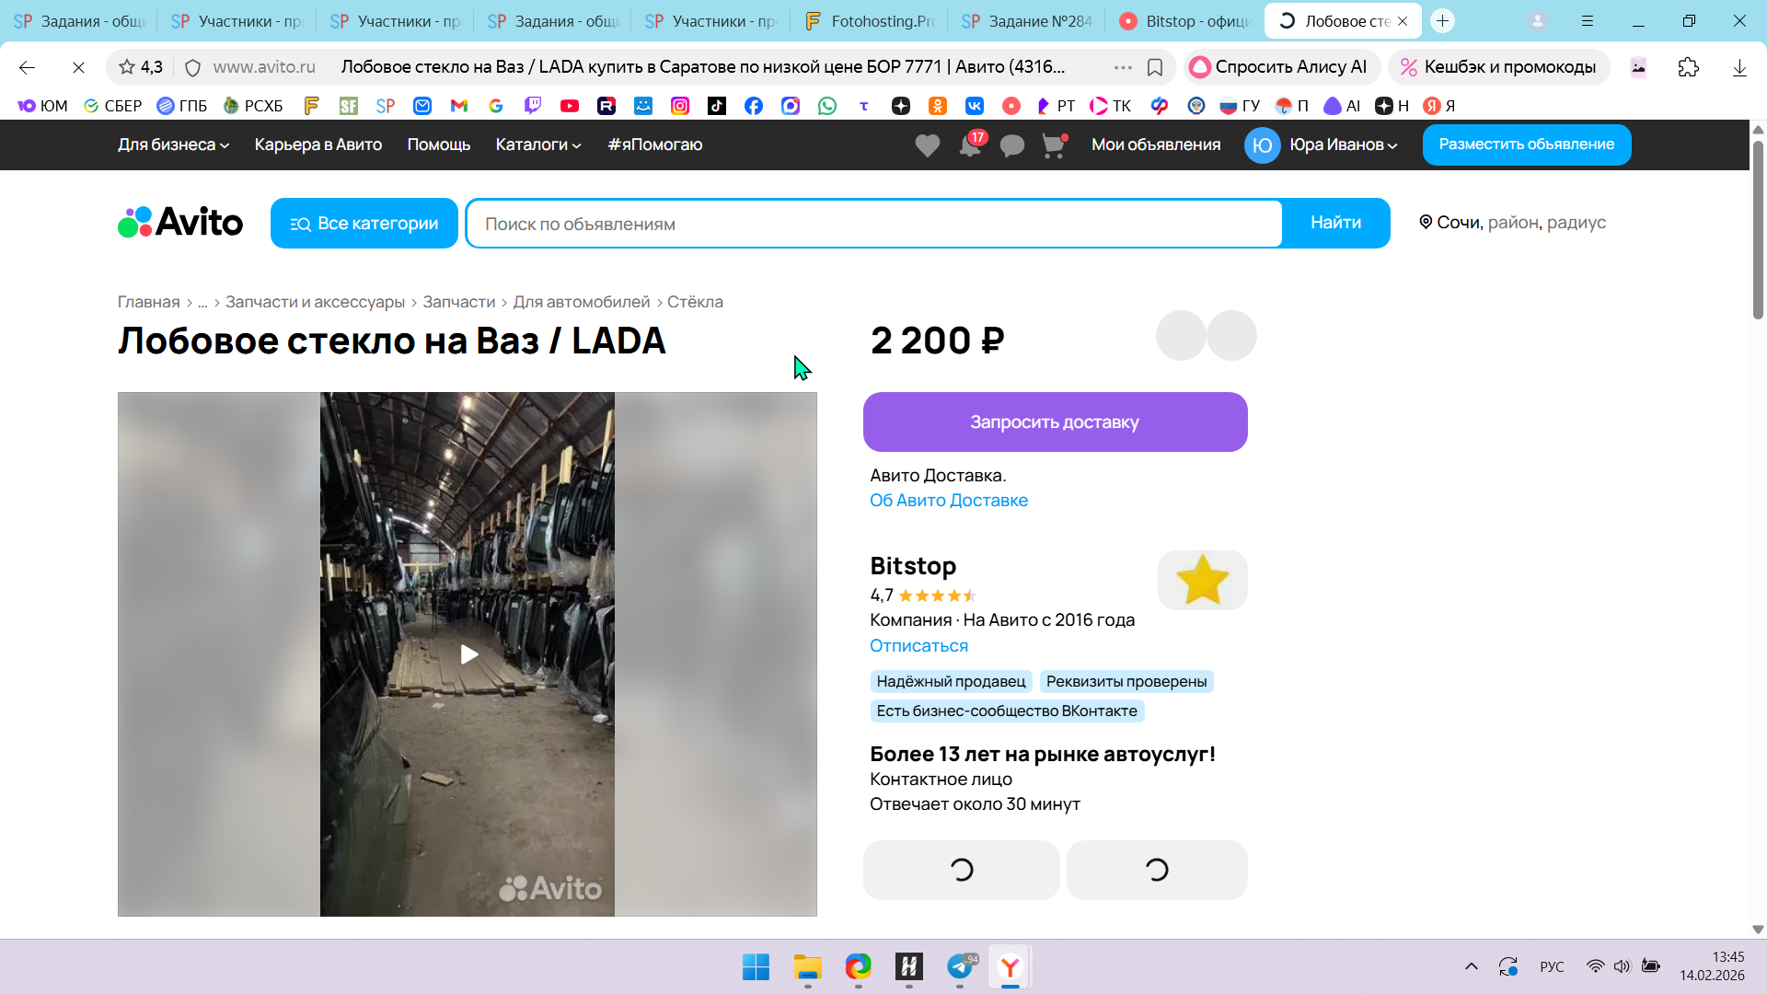
Task: Open the Об Авито Доставке link
Action: (x=948, y=501)
